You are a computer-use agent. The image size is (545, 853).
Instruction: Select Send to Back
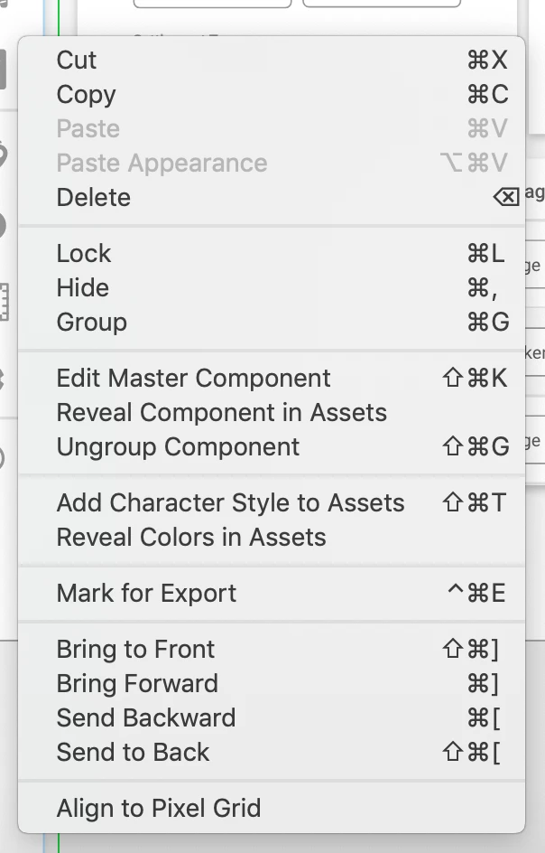[x=133, y=753]
